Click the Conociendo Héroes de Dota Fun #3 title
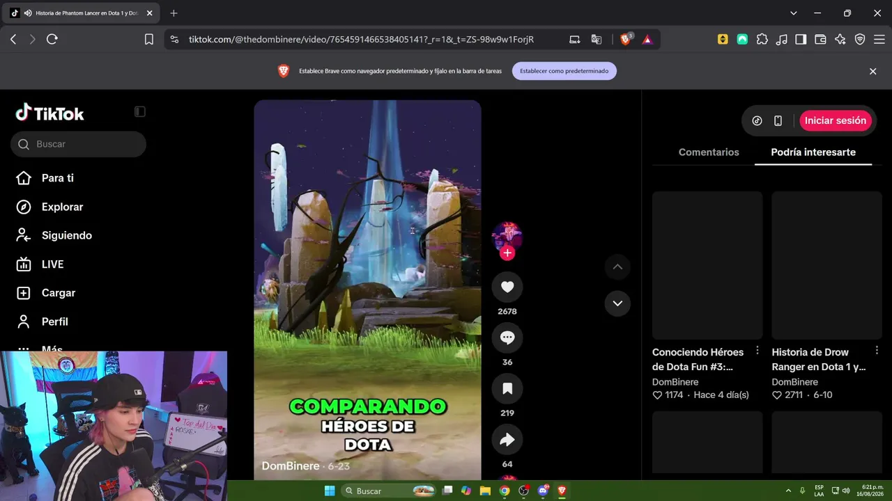The height and width of the screenshot is (501, 892). click(698, 359)
